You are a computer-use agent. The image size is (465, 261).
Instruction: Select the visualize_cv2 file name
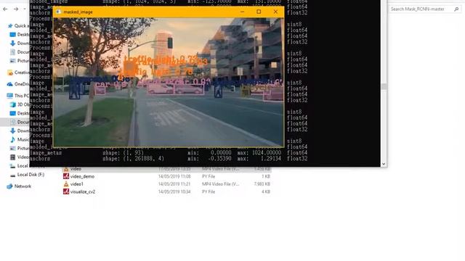click(83, 191)
